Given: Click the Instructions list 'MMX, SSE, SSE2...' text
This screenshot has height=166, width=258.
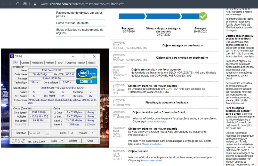Looking at the screenshot, I should pos(62,101).
